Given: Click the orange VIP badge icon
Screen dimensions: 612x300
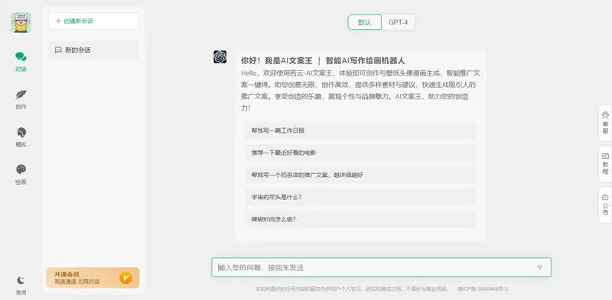Looking at the screenshot, I should [x=125, y=278].
